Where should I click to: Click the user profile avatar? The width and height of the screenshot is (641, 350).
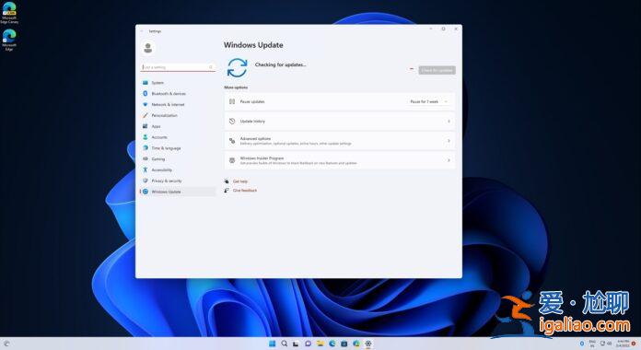click(x=148, y=48)
